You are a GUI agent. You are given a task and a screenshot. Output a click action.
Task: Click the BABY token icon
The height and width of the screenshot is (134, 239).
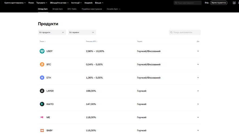(42, 131)
